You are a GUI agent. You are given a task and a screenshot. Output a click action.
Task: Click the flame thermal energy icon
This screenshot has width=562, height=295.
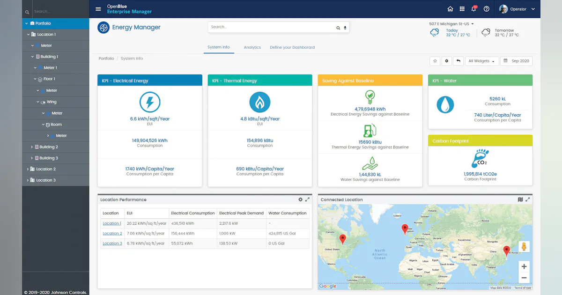point(260,102)
